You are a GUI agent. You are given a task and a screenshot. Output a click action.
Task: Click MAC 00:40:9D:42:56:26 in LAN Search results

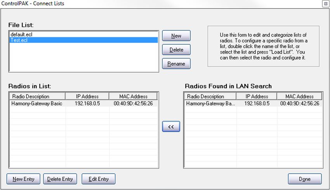click(x=300, y=103)
